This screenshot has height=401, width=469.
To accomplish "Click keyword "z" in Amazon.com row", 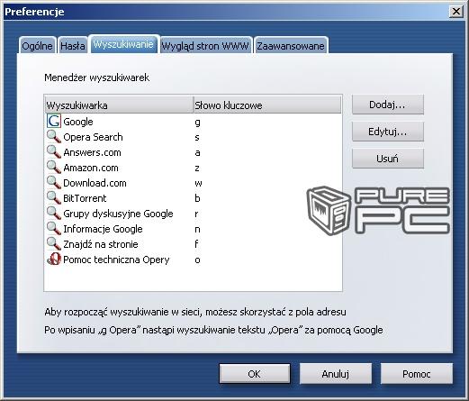I will (x=197, y=168).
